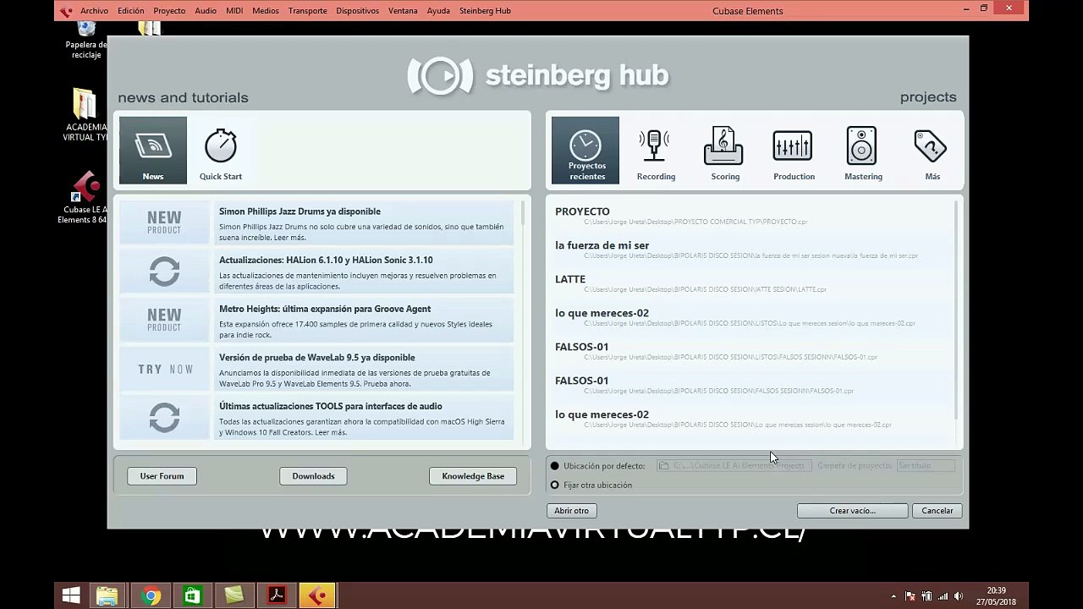Open the network signal tray icon
The width and height of the screenshot is (1083, 609).
point(943,596)
